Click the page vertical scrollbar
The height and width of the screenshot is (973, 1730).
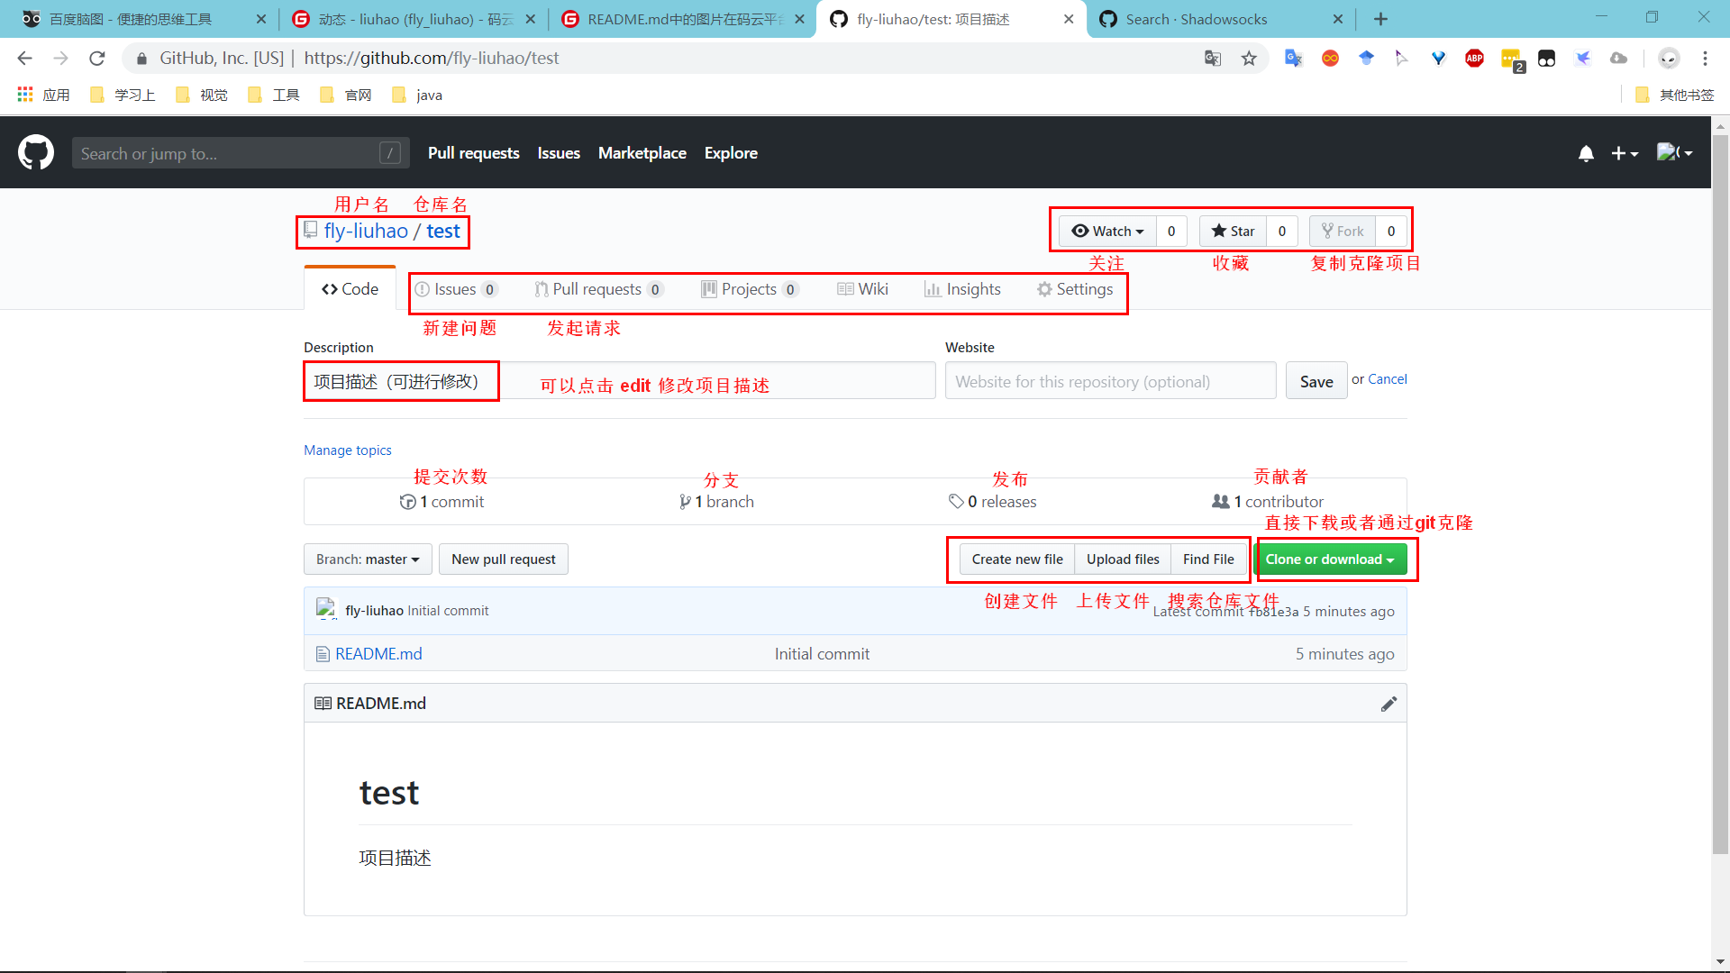pos(1720,496)
